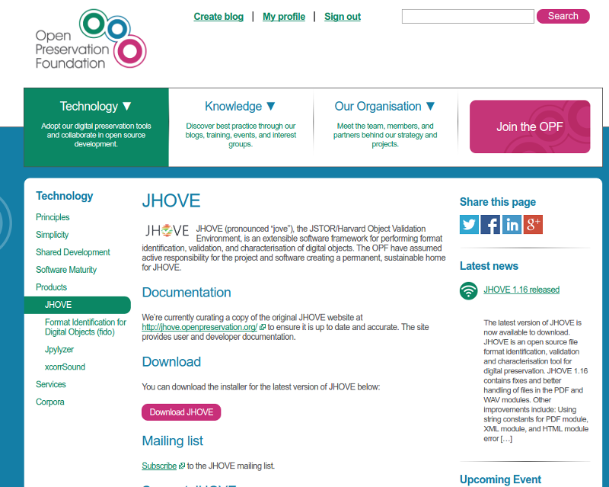Viewport: 609px width, 487px height.
Task: Select Services in the sidebar
Action: pos(51,384)
